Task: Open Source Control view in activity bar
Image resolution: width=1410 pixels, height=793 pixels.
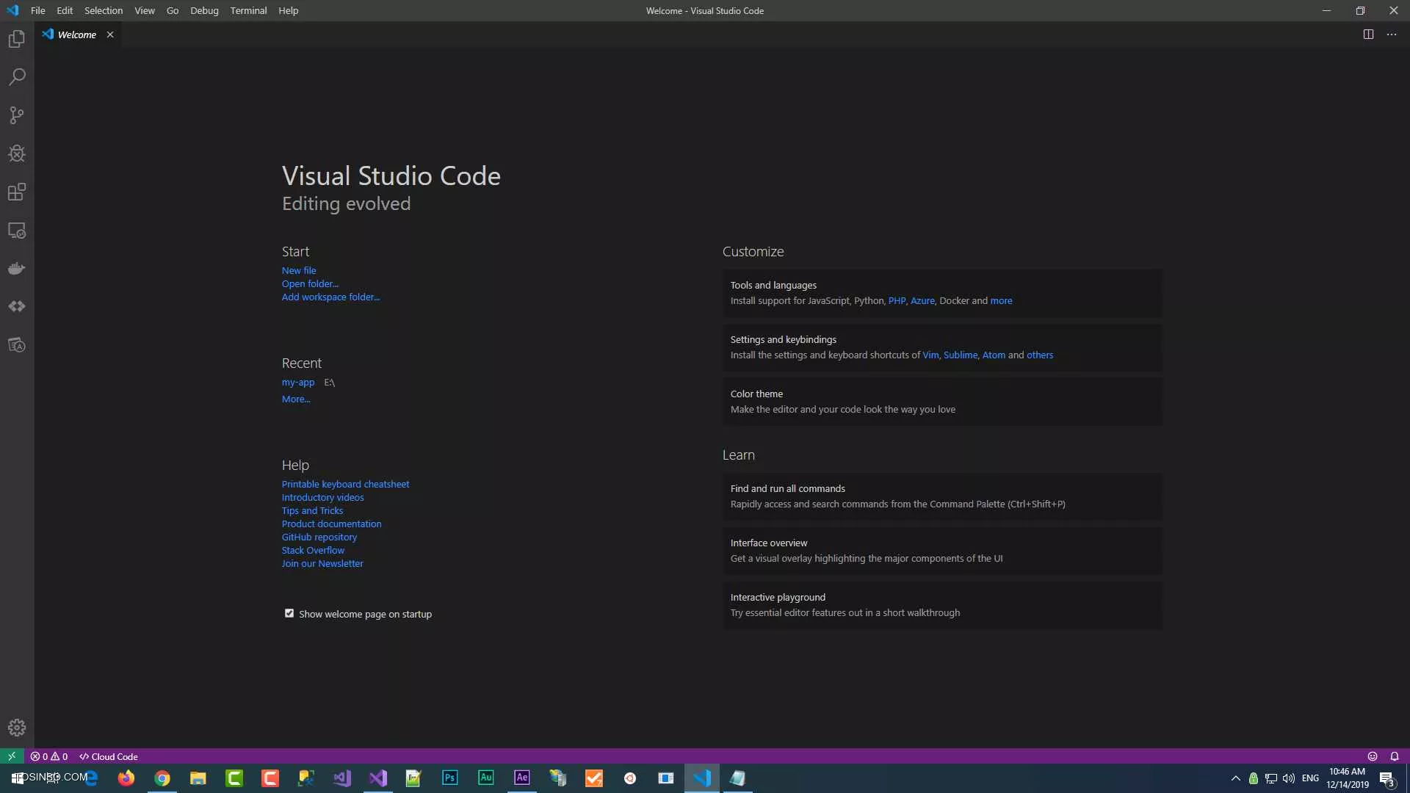Action: point(17,115)
